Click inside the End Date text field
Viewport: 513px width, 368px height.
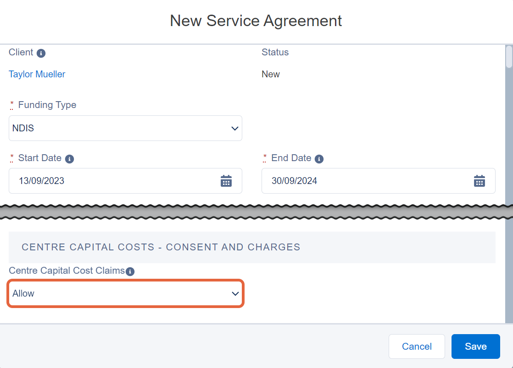[x=368, y=181]
